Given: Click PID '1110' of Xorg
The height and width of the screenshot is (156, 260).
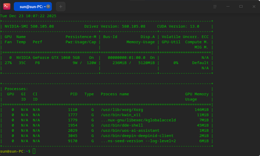Looking at the screenshot, I should [73, 110].
